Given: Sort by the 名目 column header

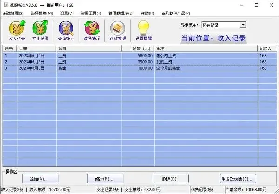Looking at the screenshot, I should (89, 48).
